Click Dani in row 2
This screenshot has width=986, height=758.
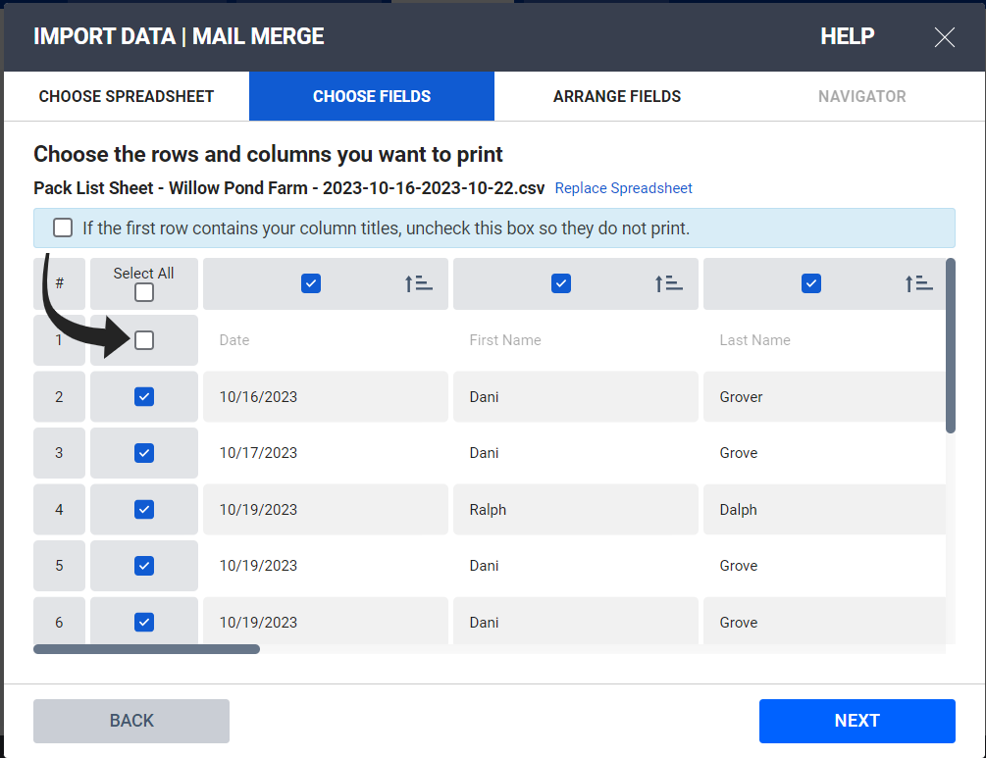pyautogui.click(x=485, y=396)
